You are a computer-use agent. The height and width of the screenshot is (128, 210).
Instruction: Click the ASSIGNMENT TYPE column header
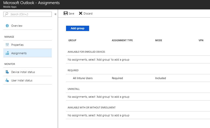[x=122, y=40]
